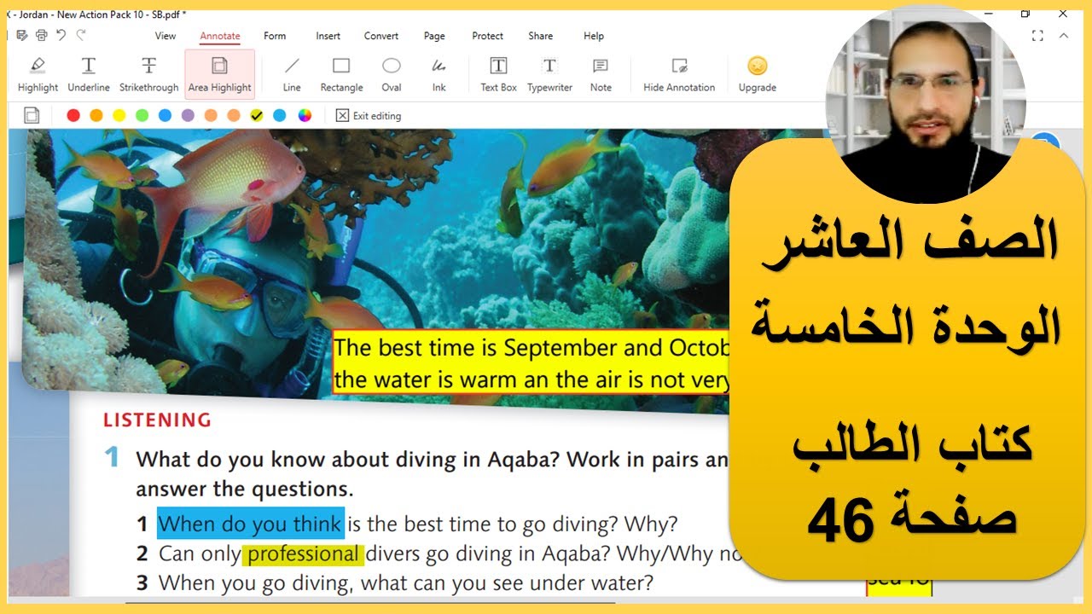This screenshot has width=1092, height=614.
Task: Click the area highlight icon left of swatches
Action: tap(32, 116)
